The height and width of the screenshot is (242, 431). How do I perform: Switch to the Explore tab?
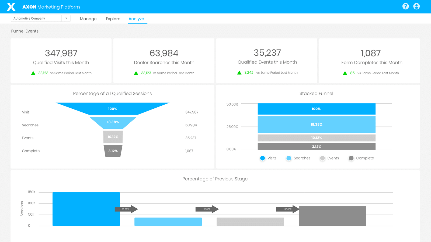click(x=113, y=19)
